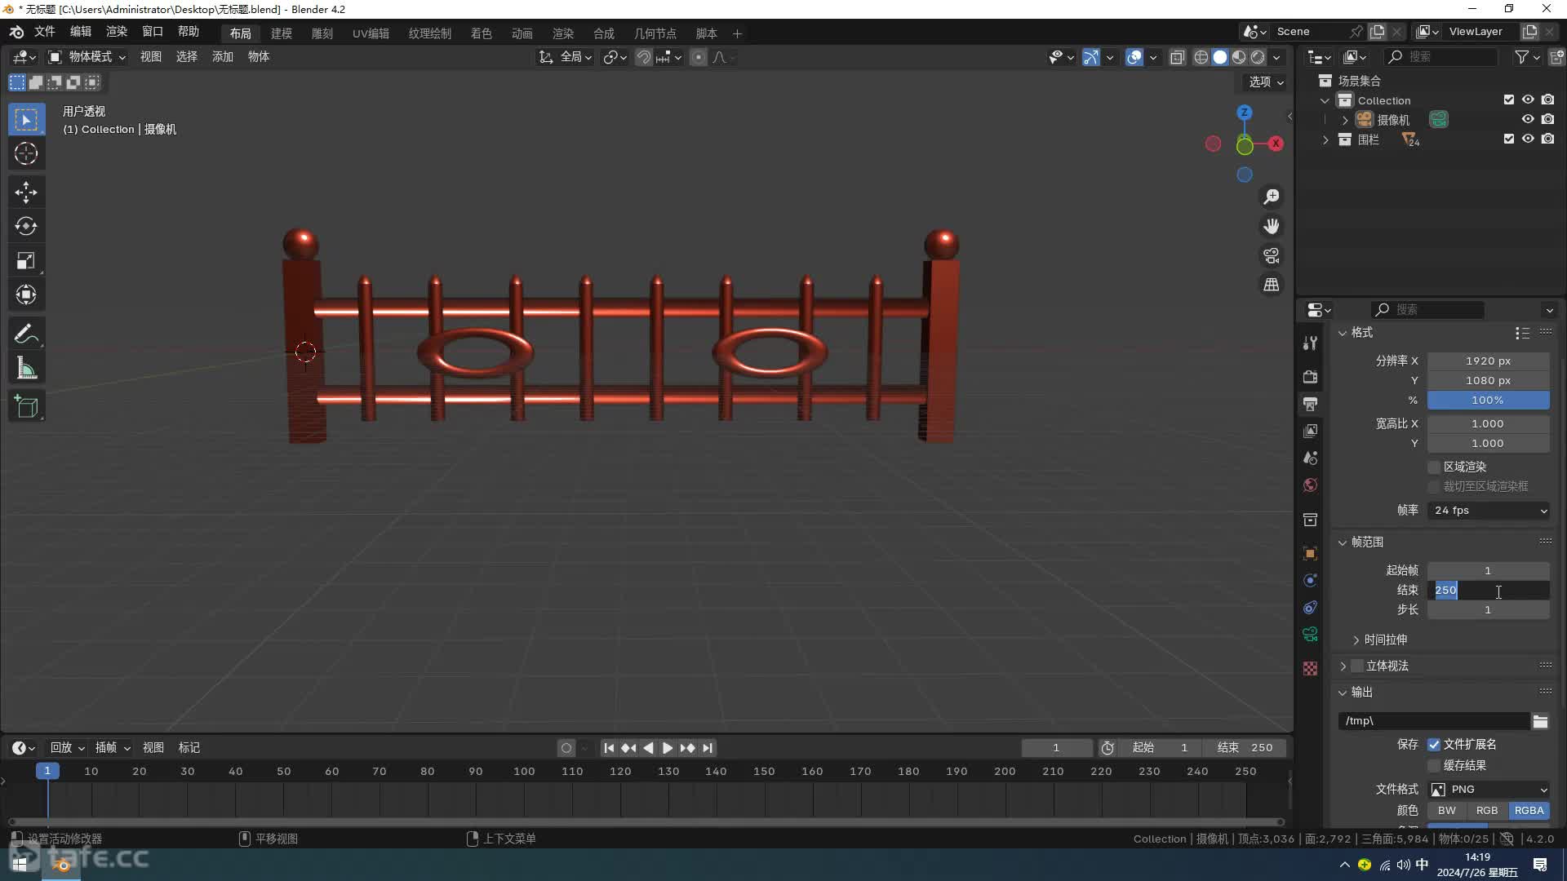The image size is (1567, 881).
Task: Open the 添加 menu in viewport header
Action: click(223, 57)
